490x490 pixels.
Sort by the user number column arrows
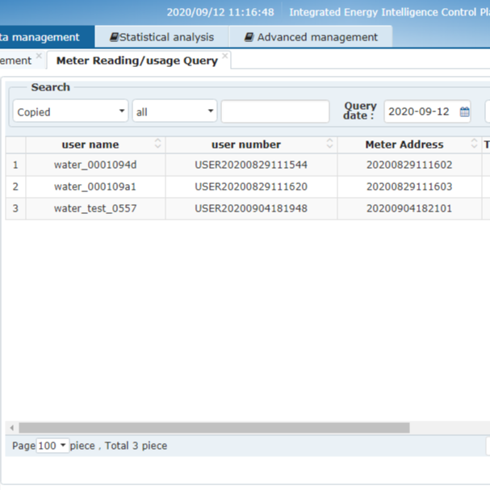click(330, 144)
